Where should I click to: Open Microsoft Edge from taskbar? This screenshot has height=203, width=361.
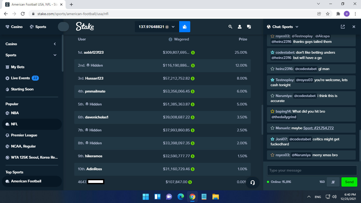(181, 197)
